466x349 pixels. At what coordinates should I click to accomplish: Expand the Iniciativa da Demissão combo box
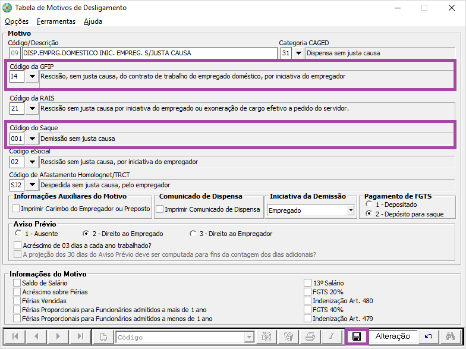[x=351, y=210]
